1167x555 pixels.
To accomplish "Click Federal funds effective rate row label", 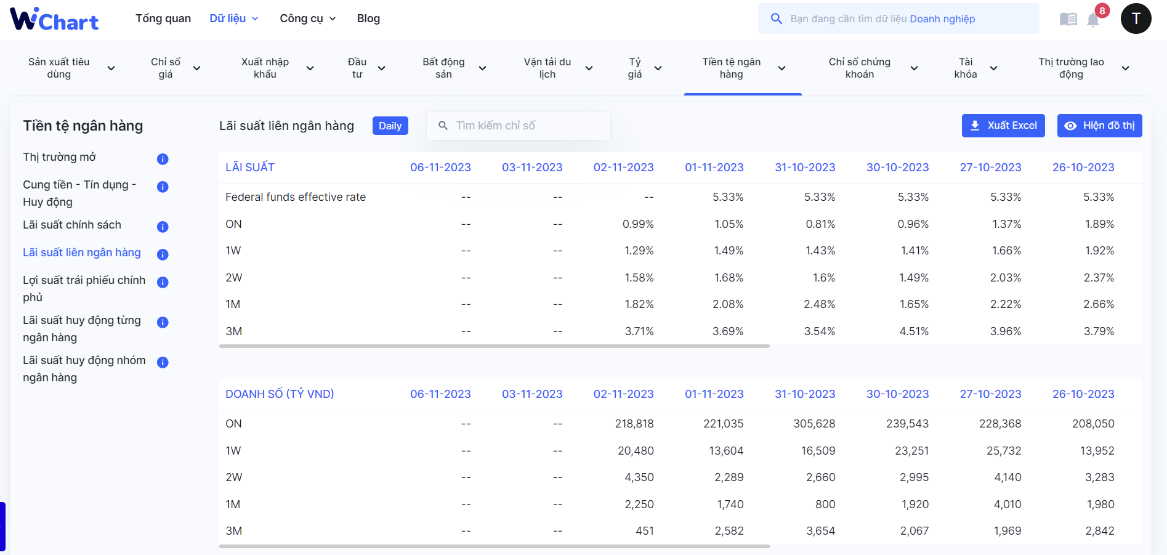I will click(x=296, y=197).
